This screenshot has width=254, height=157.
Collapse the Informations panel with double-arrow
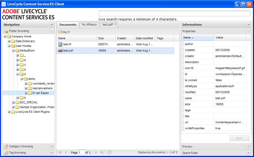tap(248, 24)
